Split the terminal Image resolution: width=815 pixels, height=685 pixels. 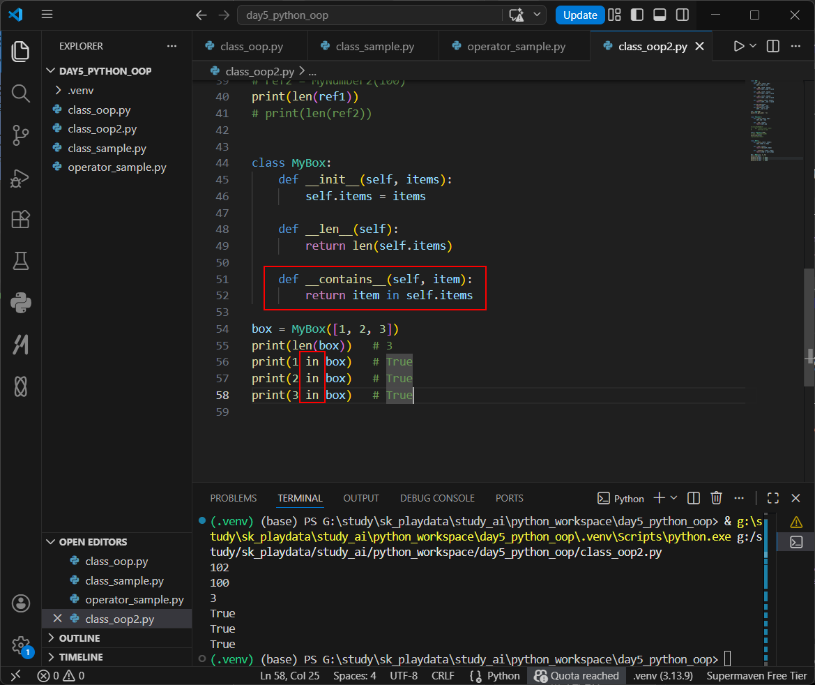pyautogui.click(x=694, y=498)
